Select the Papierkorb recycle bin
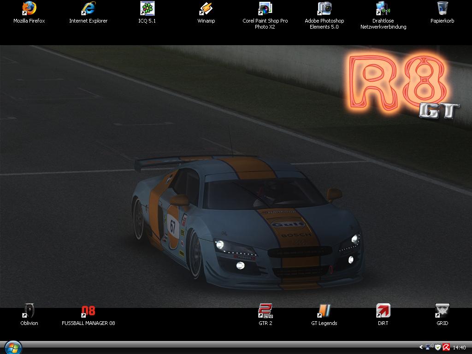 442,9
